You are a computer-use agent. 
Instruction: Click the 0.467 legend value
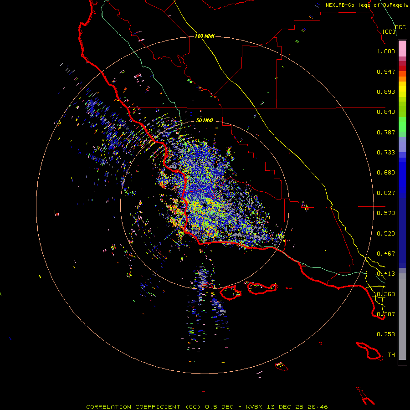[386, 254]
